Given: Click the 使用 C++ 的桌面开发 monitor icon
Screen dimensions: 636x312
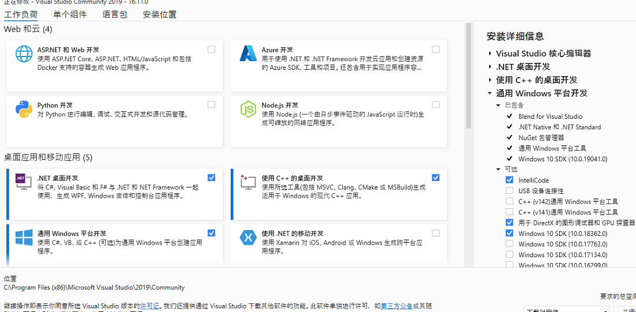Looking at the screenshot, I should [248, 182].
